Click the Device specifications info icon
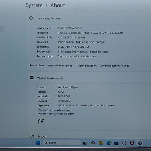151x151 pixels. click(31, 18)
